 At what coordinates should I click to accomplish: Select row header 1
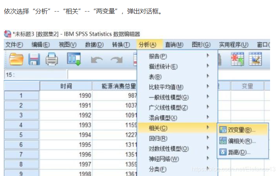click(21, 95)
